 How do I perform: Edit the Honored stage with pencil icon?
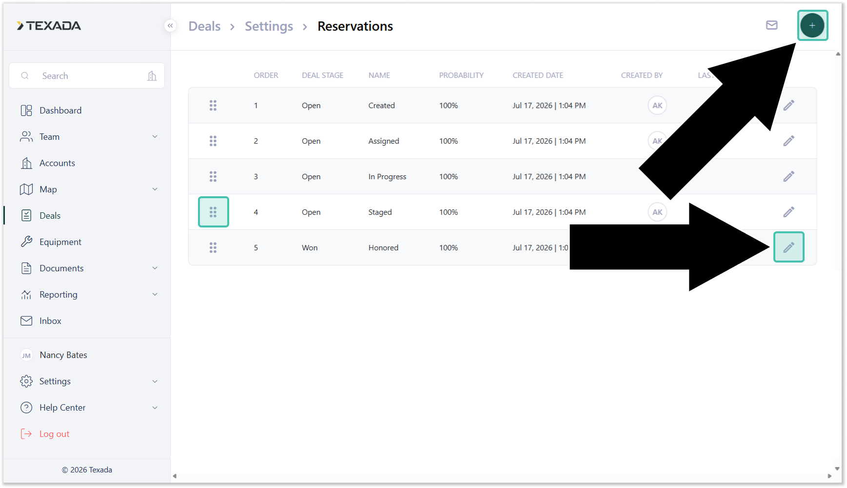pos(789,247)
